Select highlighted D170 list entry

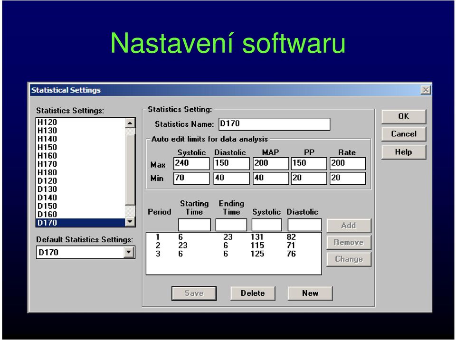[81, 223]
